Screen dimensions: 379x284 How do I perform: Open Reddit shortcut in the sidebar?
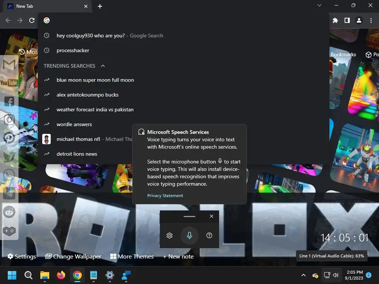[x=9, y=212]
